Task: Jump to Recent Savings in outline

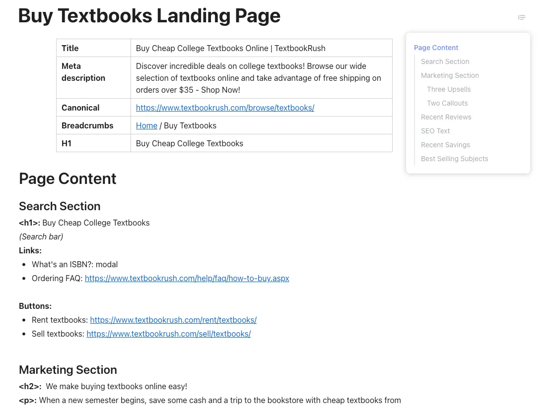Action: click(x=445, y=145)
